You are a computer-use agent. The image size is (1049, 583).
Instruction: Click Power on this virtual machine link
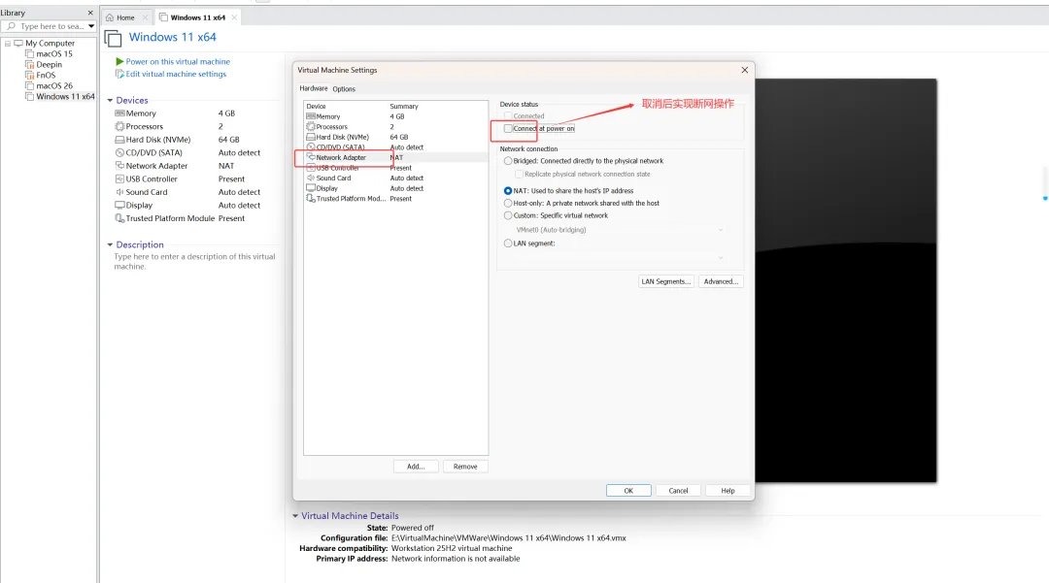(x=178, y=61)
